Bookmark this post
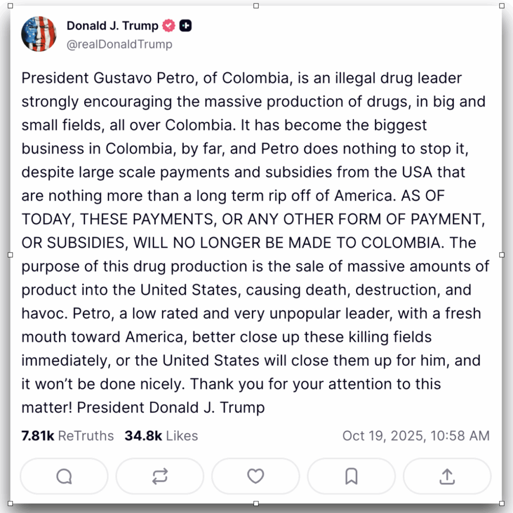The height and width of the screenshot is (513, 513). coord(351,476)
